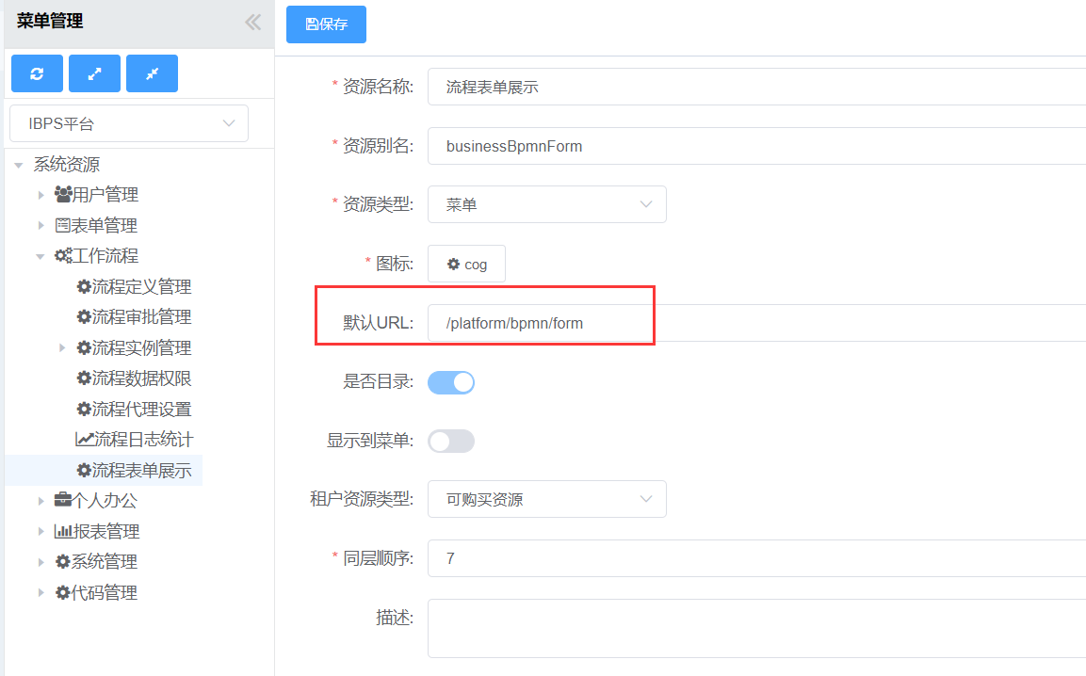Viewport: 1086px width, 676px height.
Task: Click the expand all nodes icon button
Action: click(94, 73)
